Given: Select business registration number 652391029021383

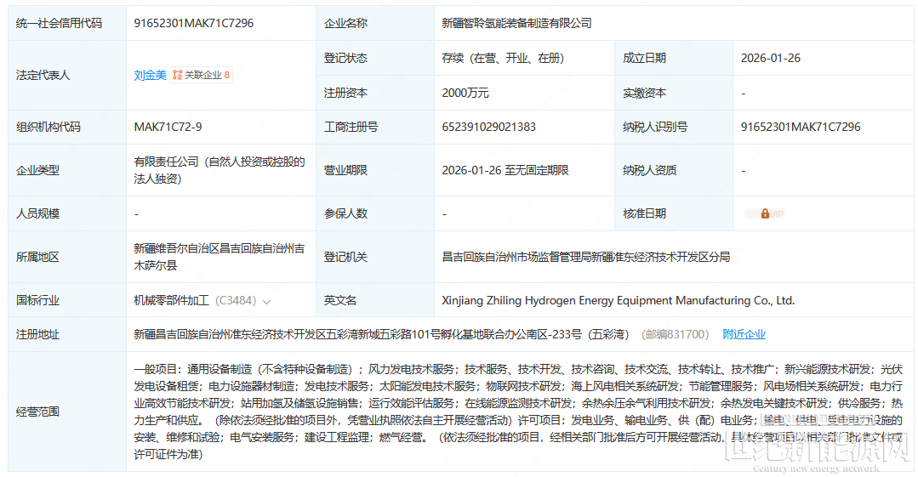Looking at the screenshot, I should pos(488,127).
